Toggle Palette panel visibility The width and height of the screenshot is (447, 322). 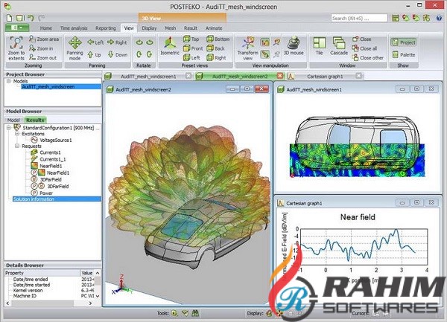[404, 54]
